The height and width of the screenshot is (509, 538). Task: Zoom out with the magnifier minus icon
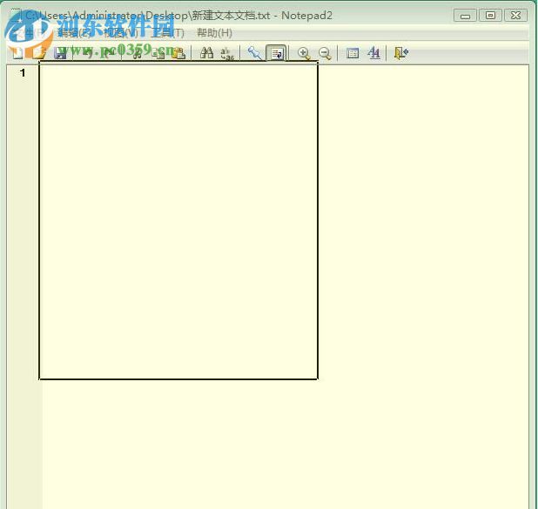point(325,53)
